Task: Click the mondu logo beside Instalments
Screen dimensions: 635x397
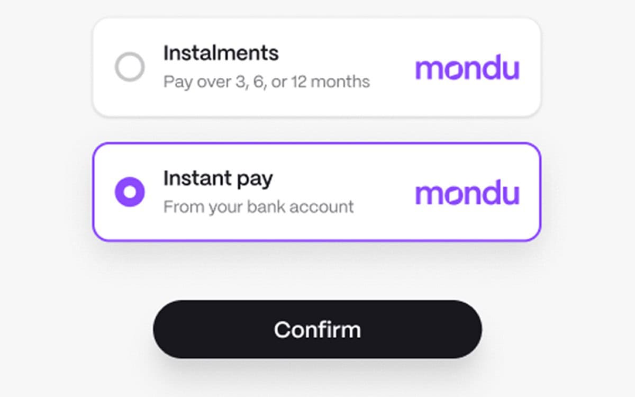Action: (x=467, y=69)
